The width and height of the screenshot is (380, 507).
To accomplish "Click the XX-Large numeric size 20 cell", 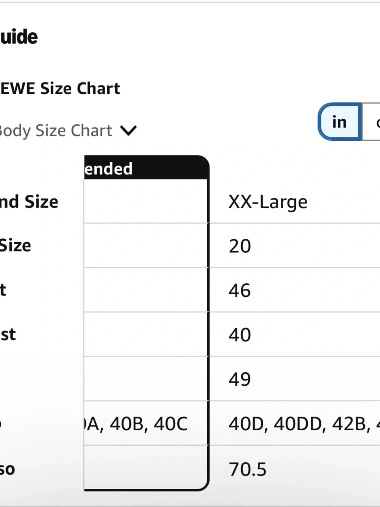I will [x=240, y=246].
